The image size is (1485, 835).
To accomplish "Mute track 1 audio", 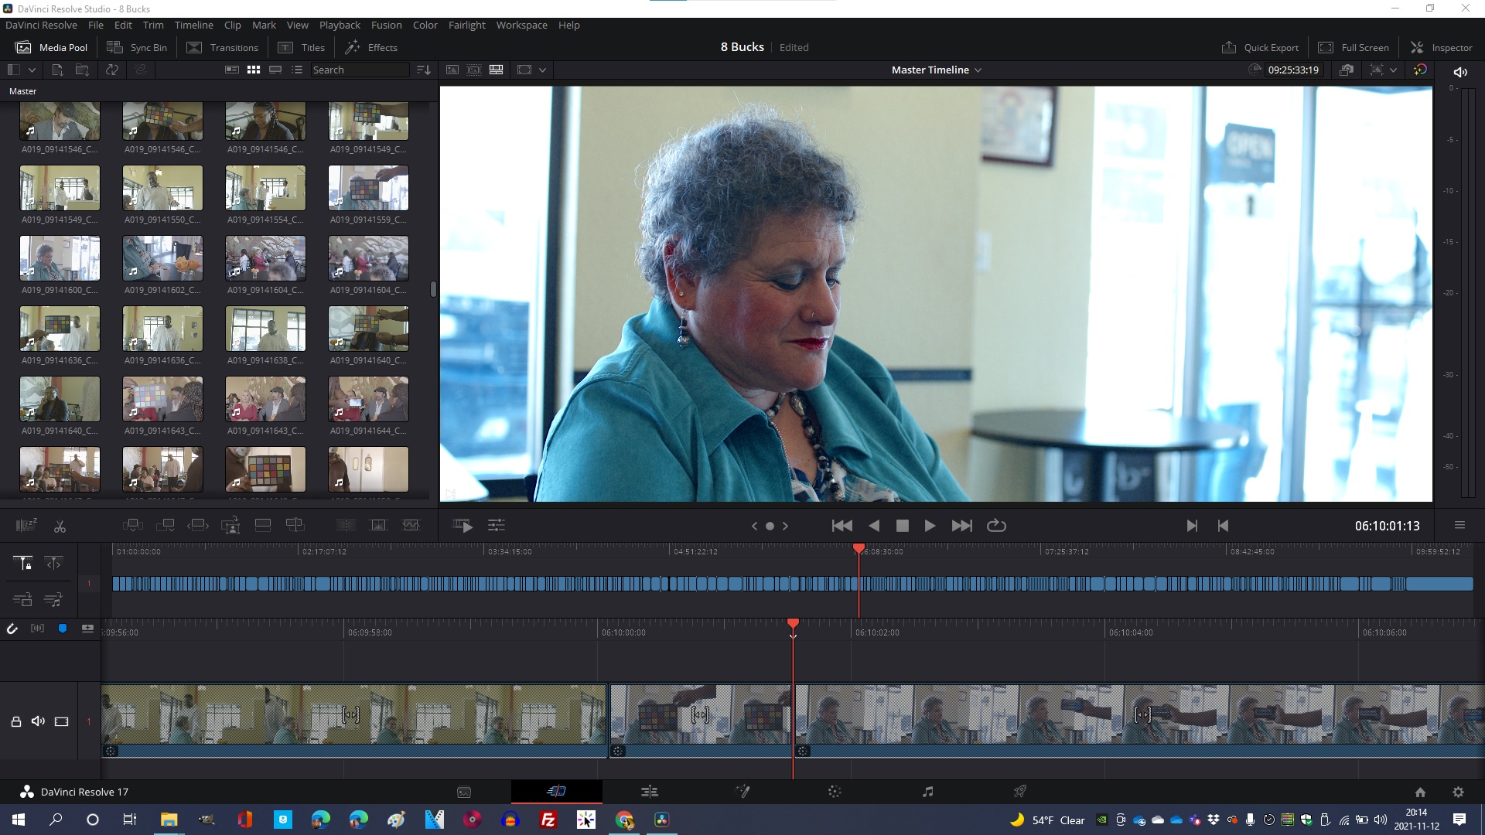I will [38, 721].
